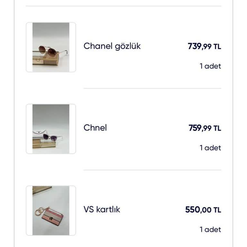Click the divider line below Chanel gözlük row

point(152,88)
